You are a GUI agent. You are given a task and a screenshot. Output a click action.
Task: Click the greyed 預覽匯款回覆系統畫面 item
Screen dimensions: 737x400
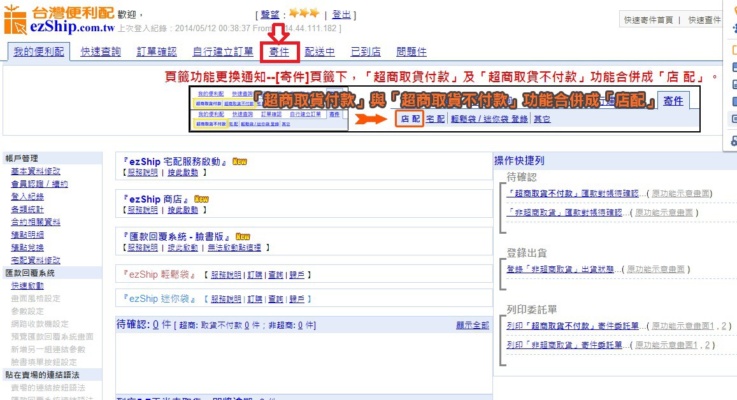(52, 336)
